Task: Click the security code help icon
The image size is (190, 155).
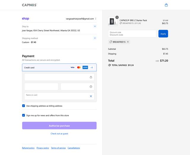Action: pyautogui.click(x=91, y=87)
